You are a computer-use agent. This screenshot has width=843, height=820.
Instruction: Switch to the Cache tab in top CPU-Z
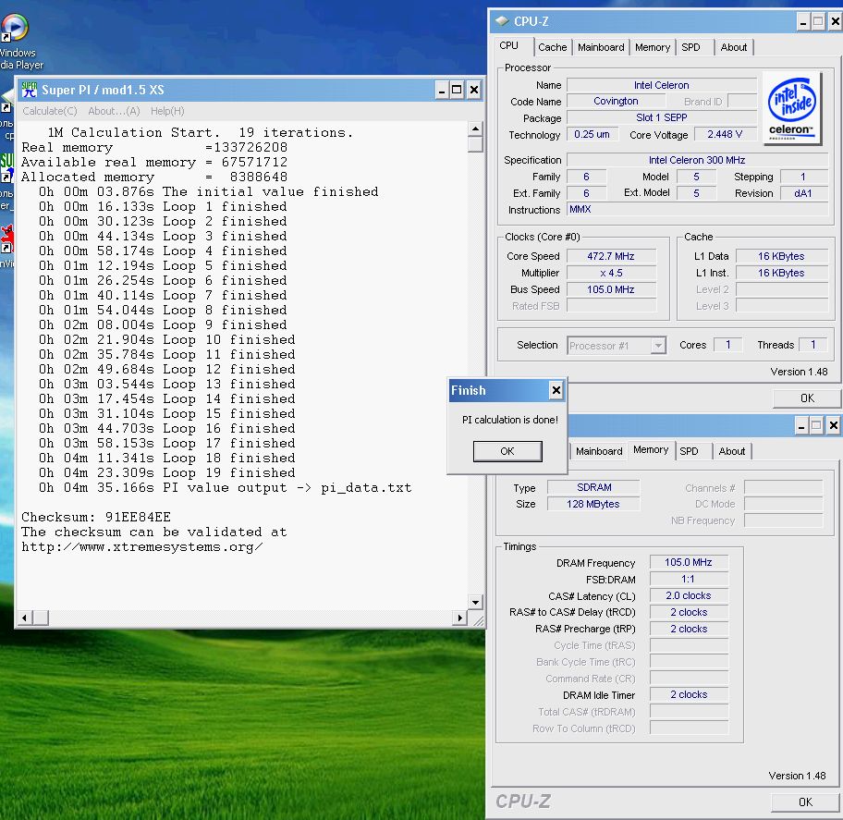(552, 47)
